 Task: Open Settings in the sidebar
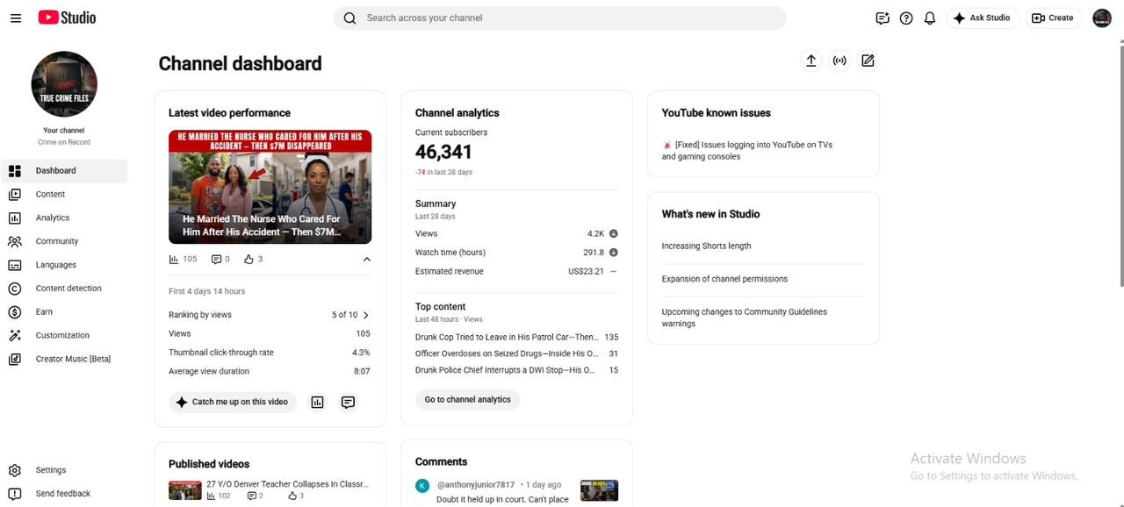tap(64, 470)
